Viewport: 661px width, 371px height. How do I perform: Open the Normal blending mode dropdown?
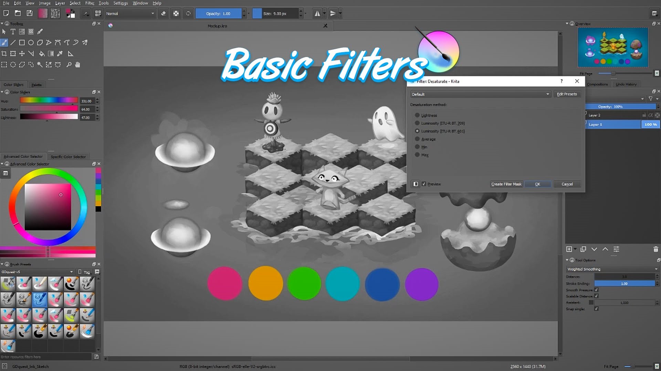pyautogui.click(x=130, y=13)
